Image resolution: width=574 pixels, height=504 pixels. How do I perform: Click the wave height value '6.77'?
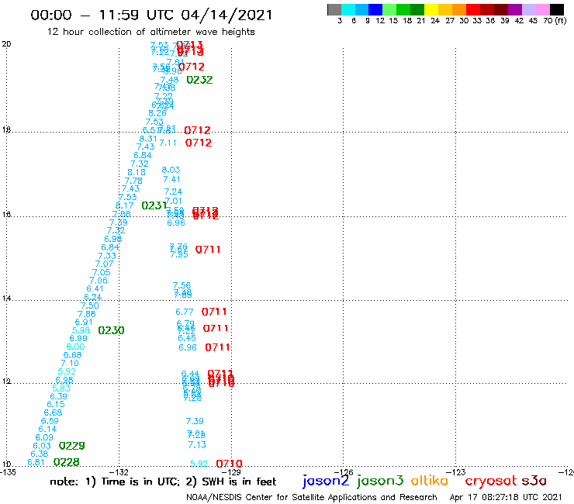(184, 312)
